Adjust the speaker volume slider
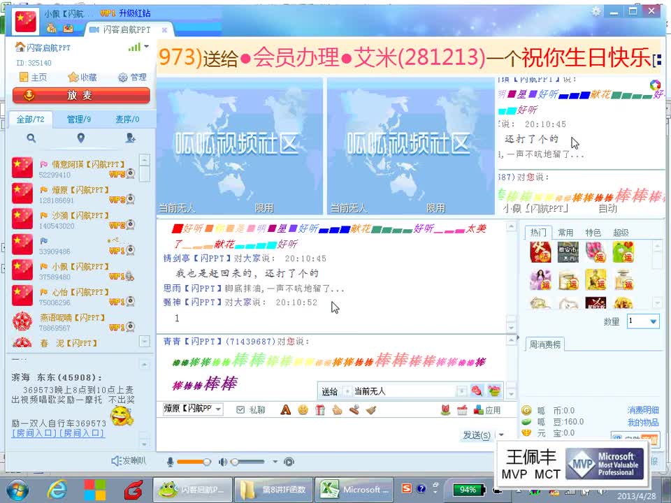Viewport: 671px width, 503px height. click(248, 462)
